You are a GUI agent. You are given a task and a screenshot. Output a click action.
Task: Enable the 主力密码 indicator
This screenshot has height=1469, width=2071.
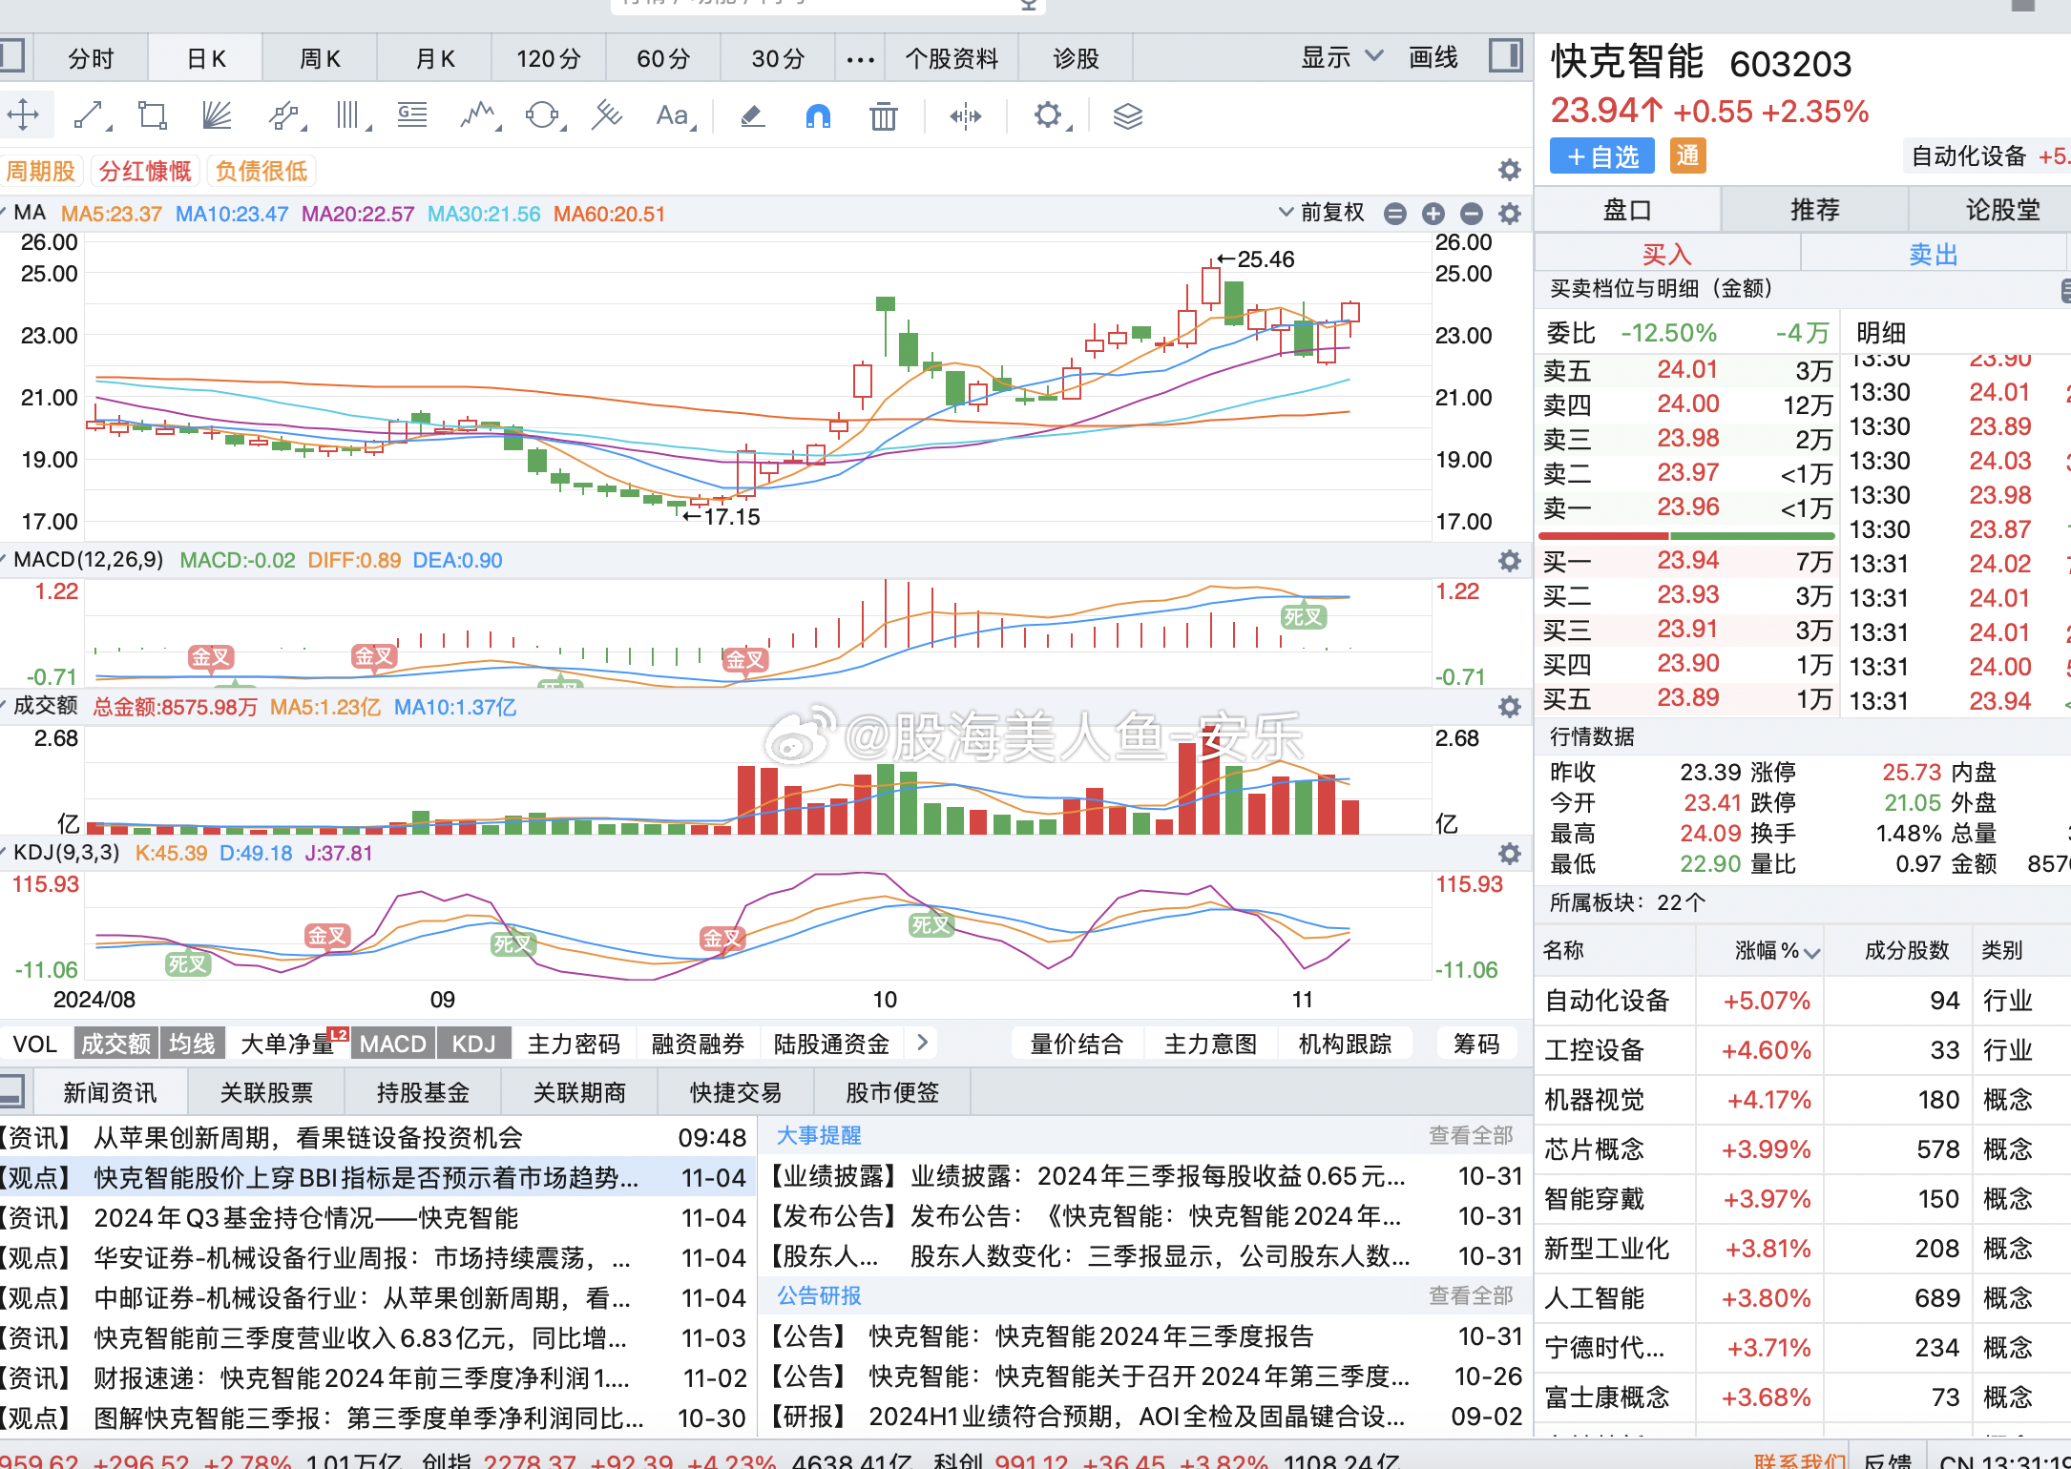coord(574,1044)
